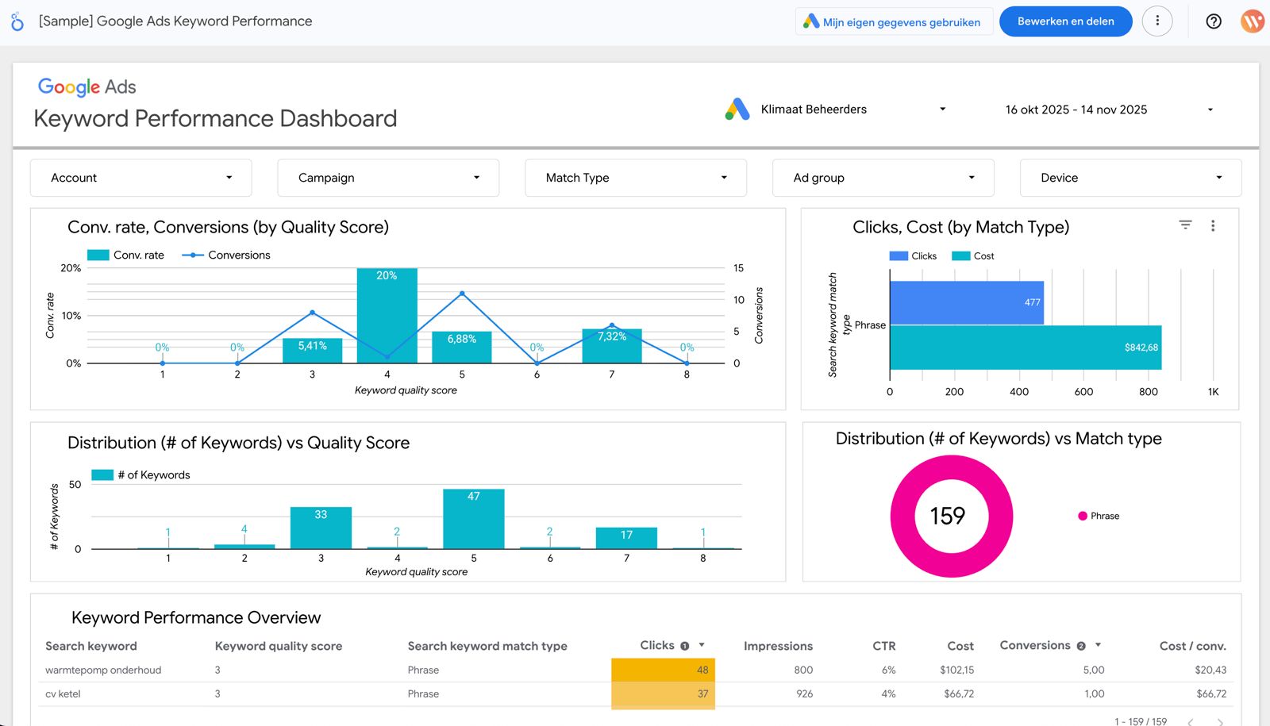
Task: Open the help question mark icon
Action: [x=1213, y=21]
